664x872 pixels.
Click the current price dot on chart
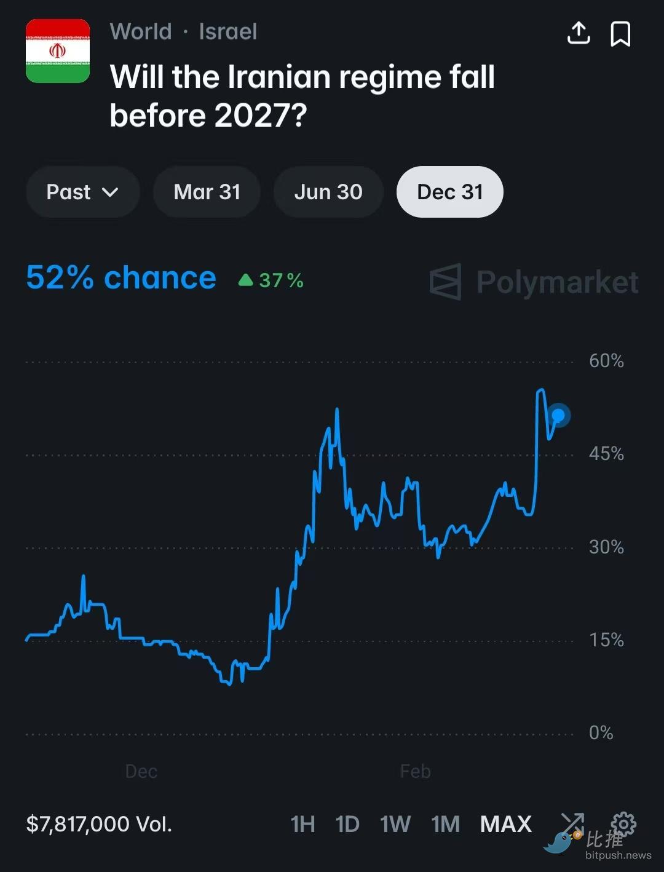point(558,416)
